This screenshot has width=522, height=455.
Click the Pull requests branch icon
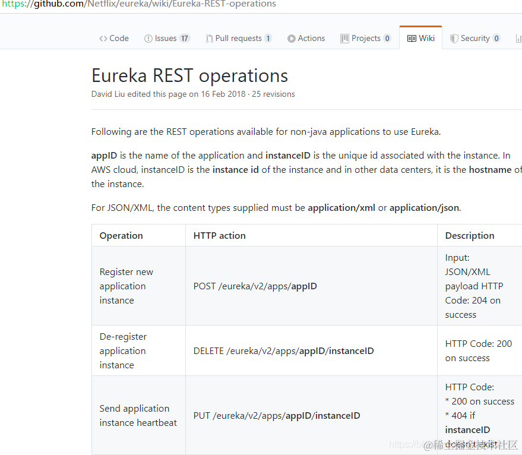[209, 39]
